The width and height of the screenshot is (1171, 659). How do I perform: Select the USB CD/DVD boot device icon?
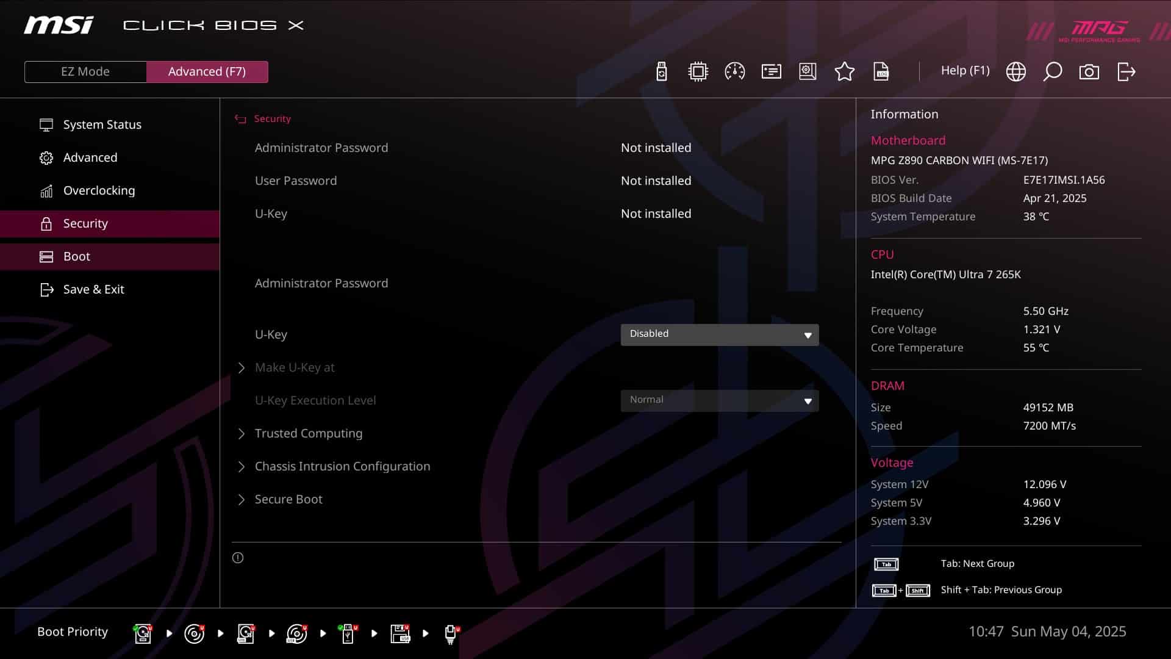[297, 633]
